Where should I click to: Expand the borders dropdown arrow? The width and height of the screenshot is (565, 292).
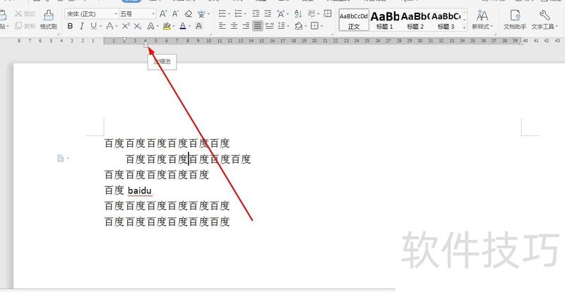click(x=321, y=26)
